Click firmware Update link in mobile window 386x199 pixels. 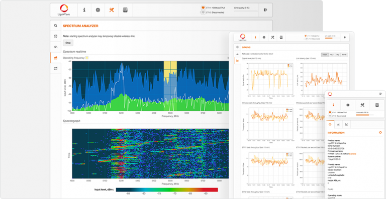click(353, 153)
